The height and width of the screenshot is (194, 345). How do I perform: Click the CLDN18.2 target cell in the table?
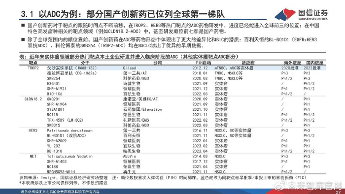33,99
